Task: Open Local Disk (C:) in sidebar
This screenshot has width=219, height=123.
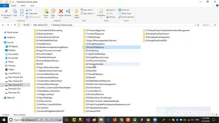Action: click(13, 73)
